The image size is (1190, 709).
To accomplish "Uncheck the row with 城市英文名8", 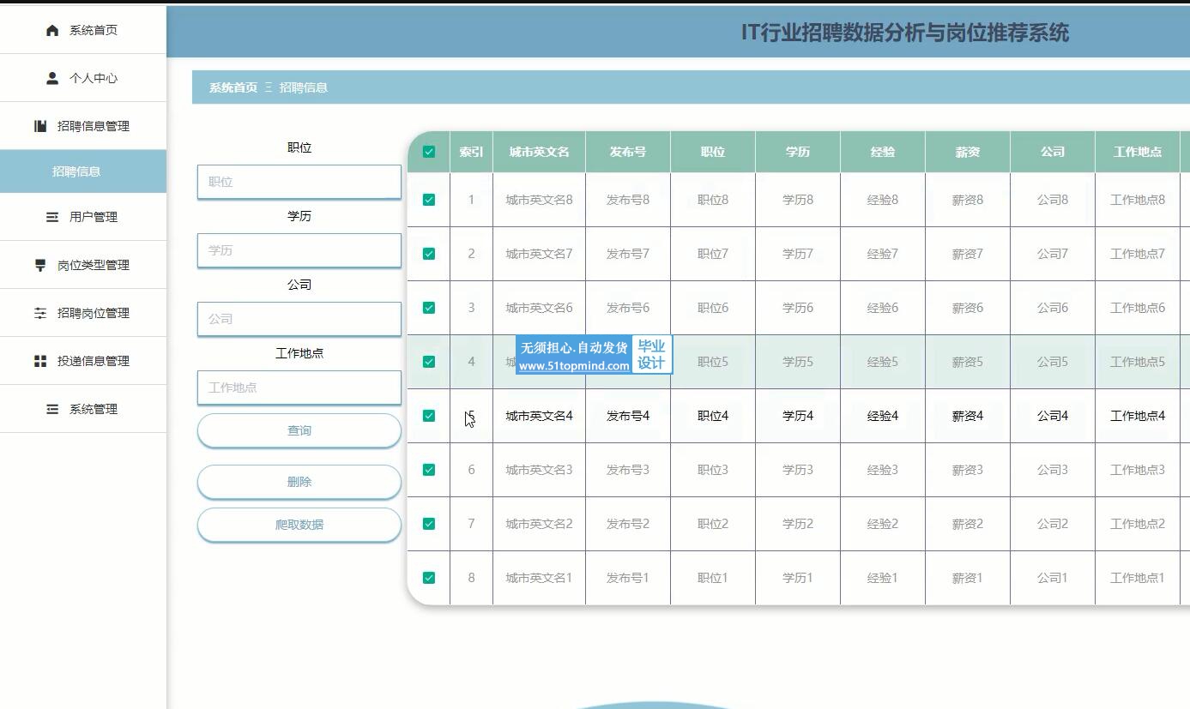I will 429,200.
